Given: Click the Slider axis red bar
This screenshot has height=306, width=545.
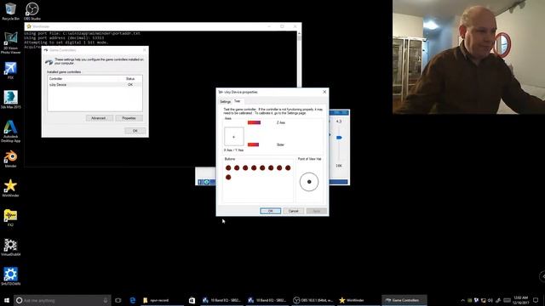Looking at the screenshot, I should coord(254,144).
